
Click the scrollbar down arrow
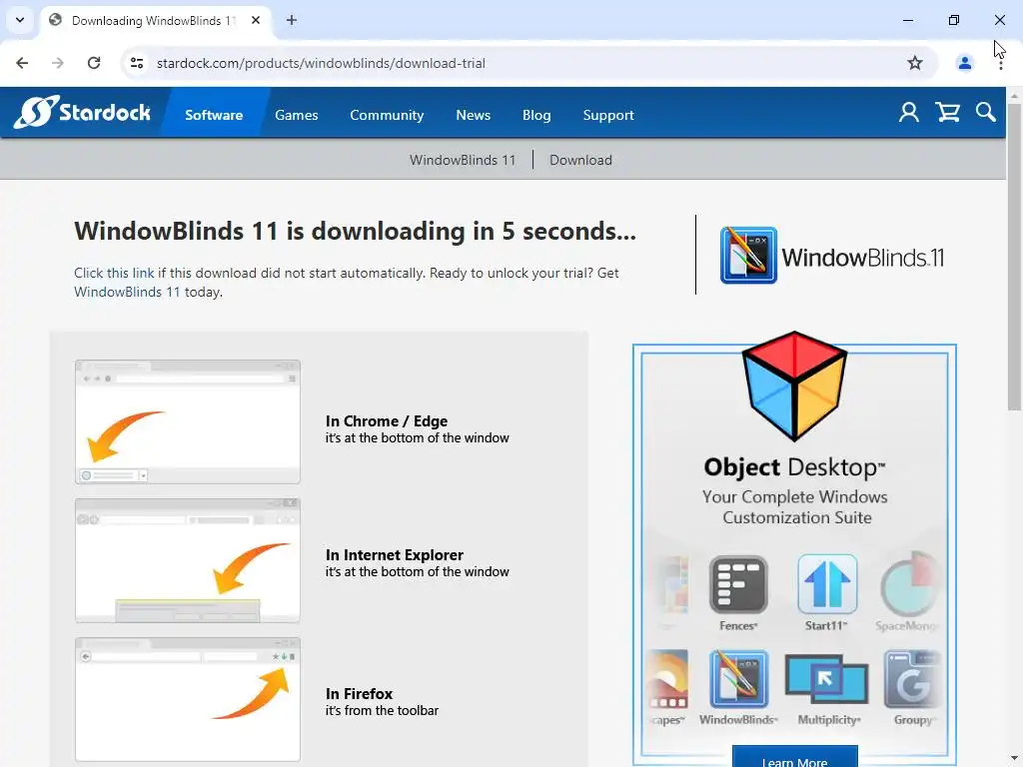coord(1014,760)
